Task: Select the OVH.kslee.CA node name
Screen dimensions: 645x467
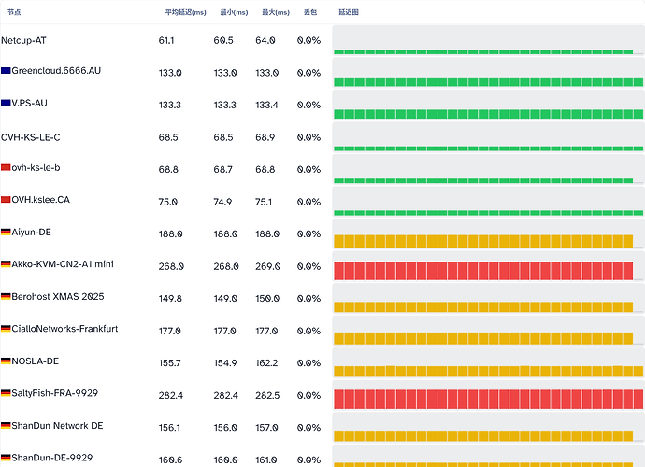Action: point(41,200)
